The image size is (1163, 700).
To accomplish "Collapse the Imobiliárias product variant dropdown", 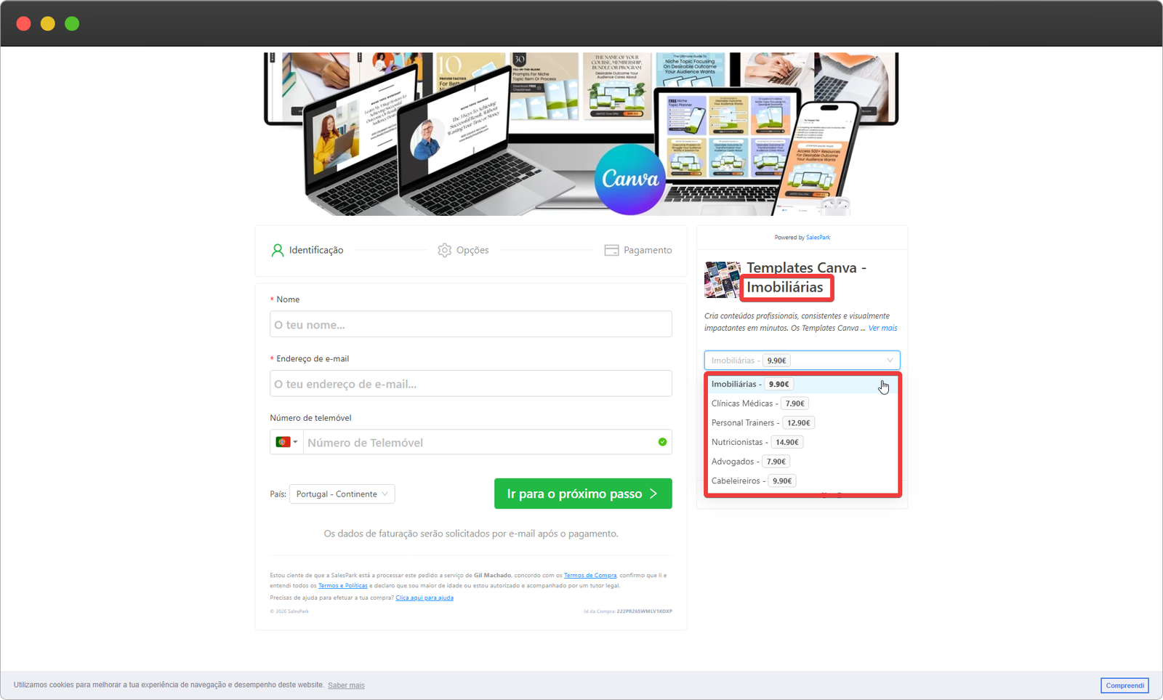I will tap(802, 361).
